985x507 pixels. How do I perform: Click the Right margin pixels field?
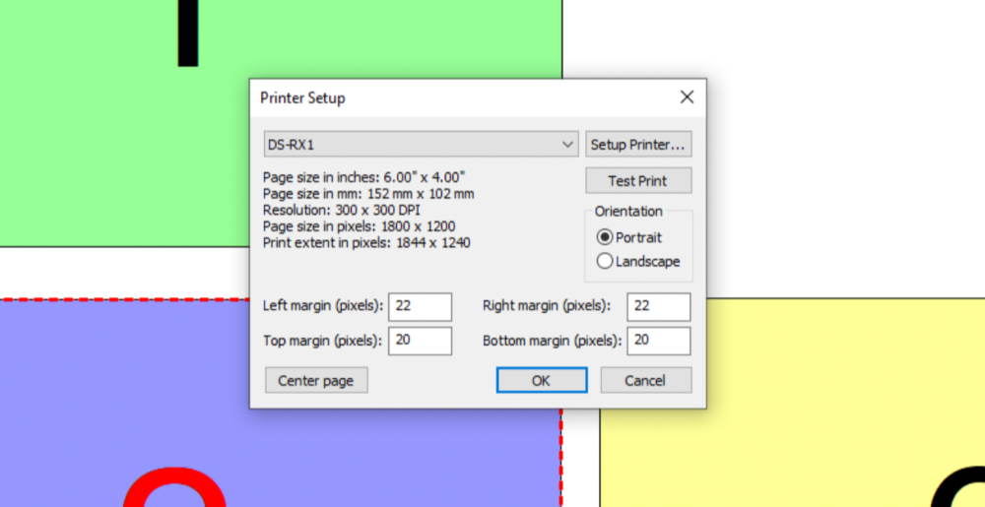pyautogui.click(x=658, y=306)
